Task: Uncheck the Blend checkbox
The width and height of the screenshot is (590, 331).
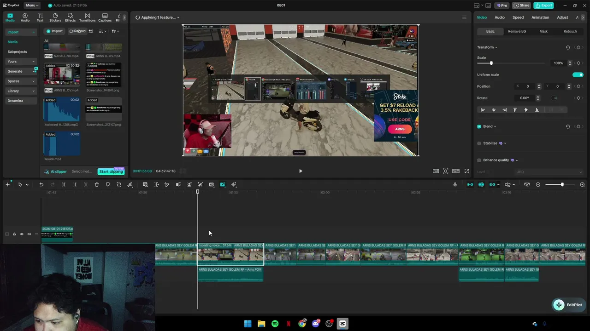Action: [479, 126]
